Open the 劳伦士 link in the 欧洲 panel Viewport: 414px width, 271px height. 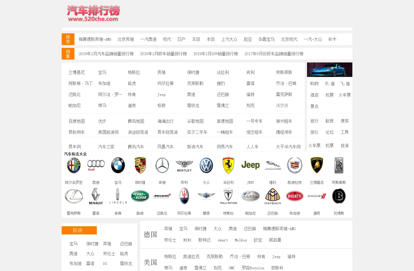(x=109, y=254)
